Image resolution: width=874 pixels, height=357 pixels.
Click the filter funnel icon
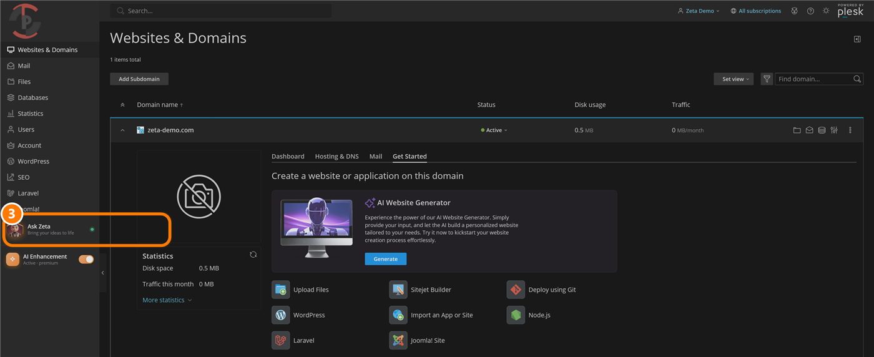pos(767,79)
